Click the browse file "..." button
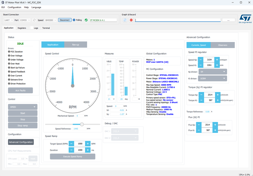Screen dimensions: 253x176 [x=228, y=20]
